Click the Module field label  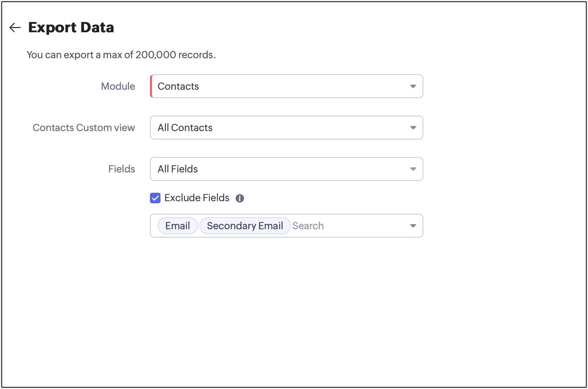coord(118,86)
